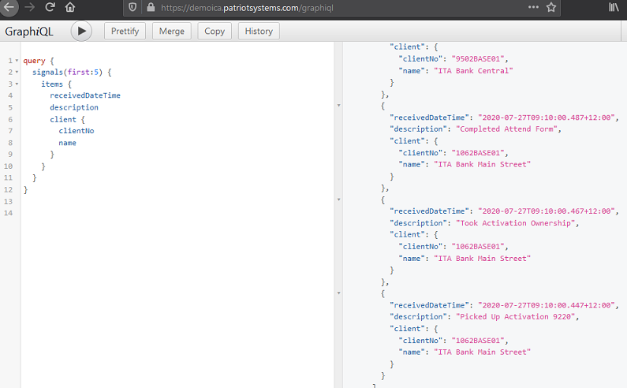Collapse the query block on line 1
The width and height of the screenshot is (627, 388).
coord(17,61)
